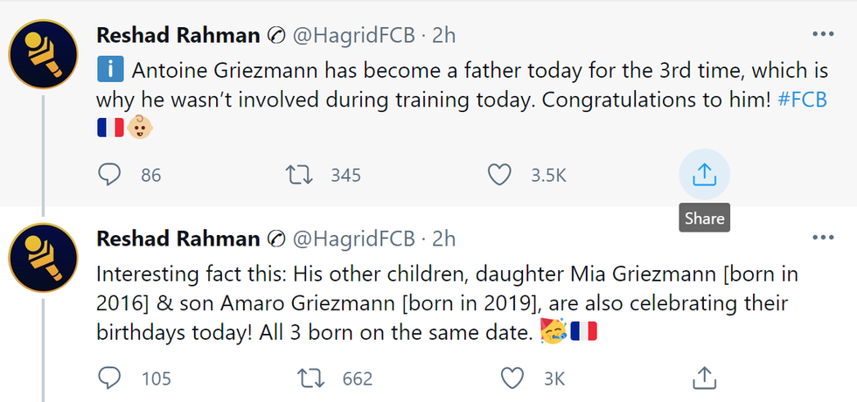Click the highlighted Share icon on first tweet
The height and width of the screenshot is (402, 857).
(x=704, y=176)
